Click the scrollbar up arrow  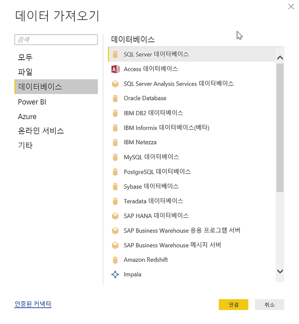point(280,58)
